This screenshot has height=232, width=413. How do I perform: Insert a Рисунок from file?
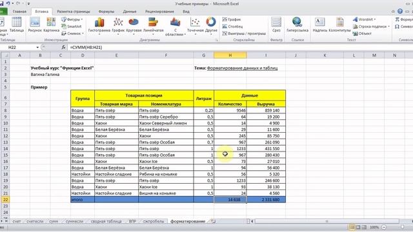tap(35, 24)
